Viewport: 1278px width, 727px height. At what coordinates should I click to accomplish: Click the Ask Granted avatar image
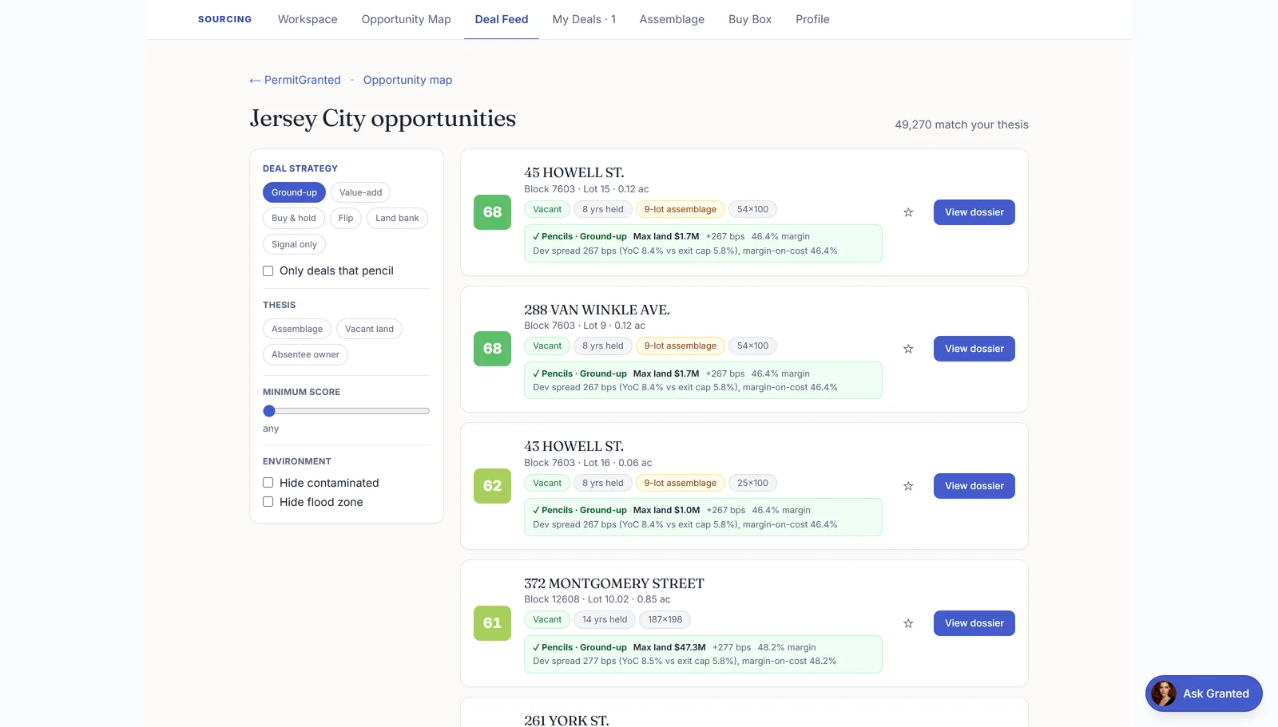pyautogui.click(x=1164, y=693)
